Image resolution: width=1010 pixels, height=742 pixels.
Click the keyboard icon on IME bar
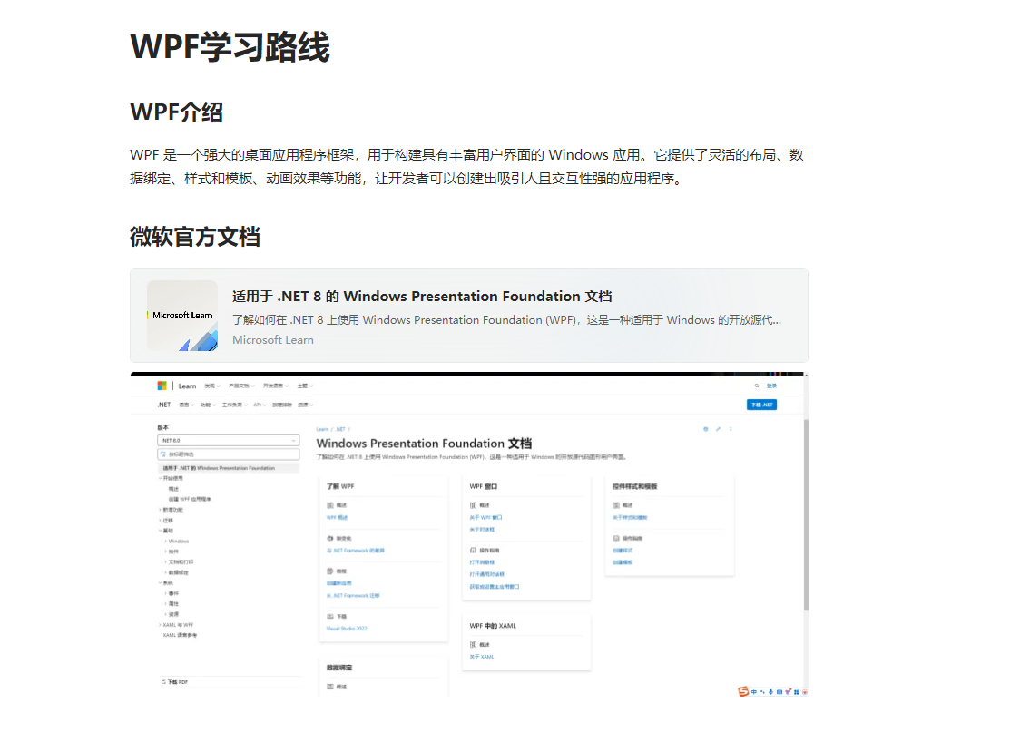780,692
